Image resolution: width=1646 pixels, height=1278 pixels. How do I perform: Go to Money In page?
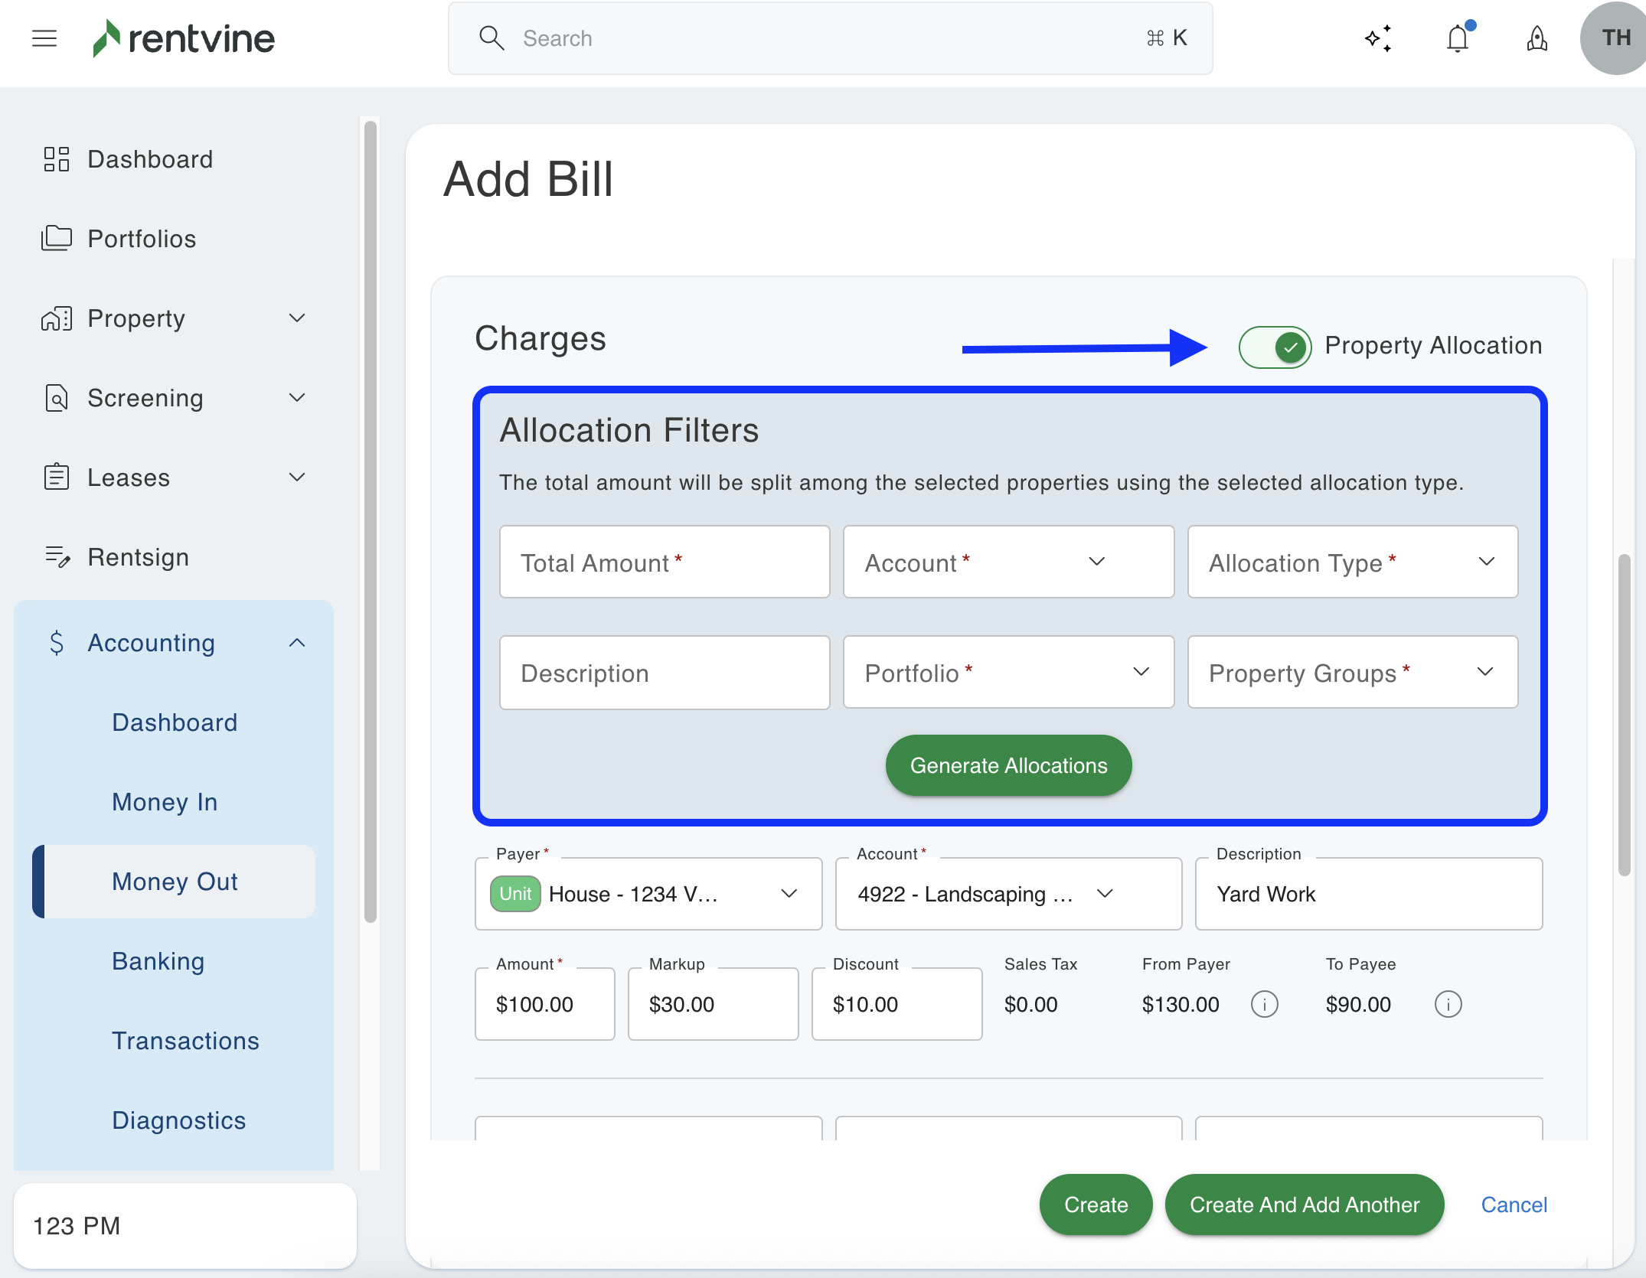point(165,802)
